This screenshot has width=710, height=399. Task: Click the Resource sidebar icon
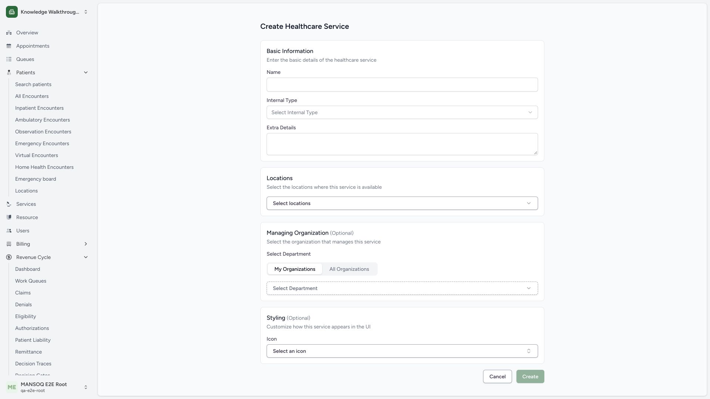point(9,217)
